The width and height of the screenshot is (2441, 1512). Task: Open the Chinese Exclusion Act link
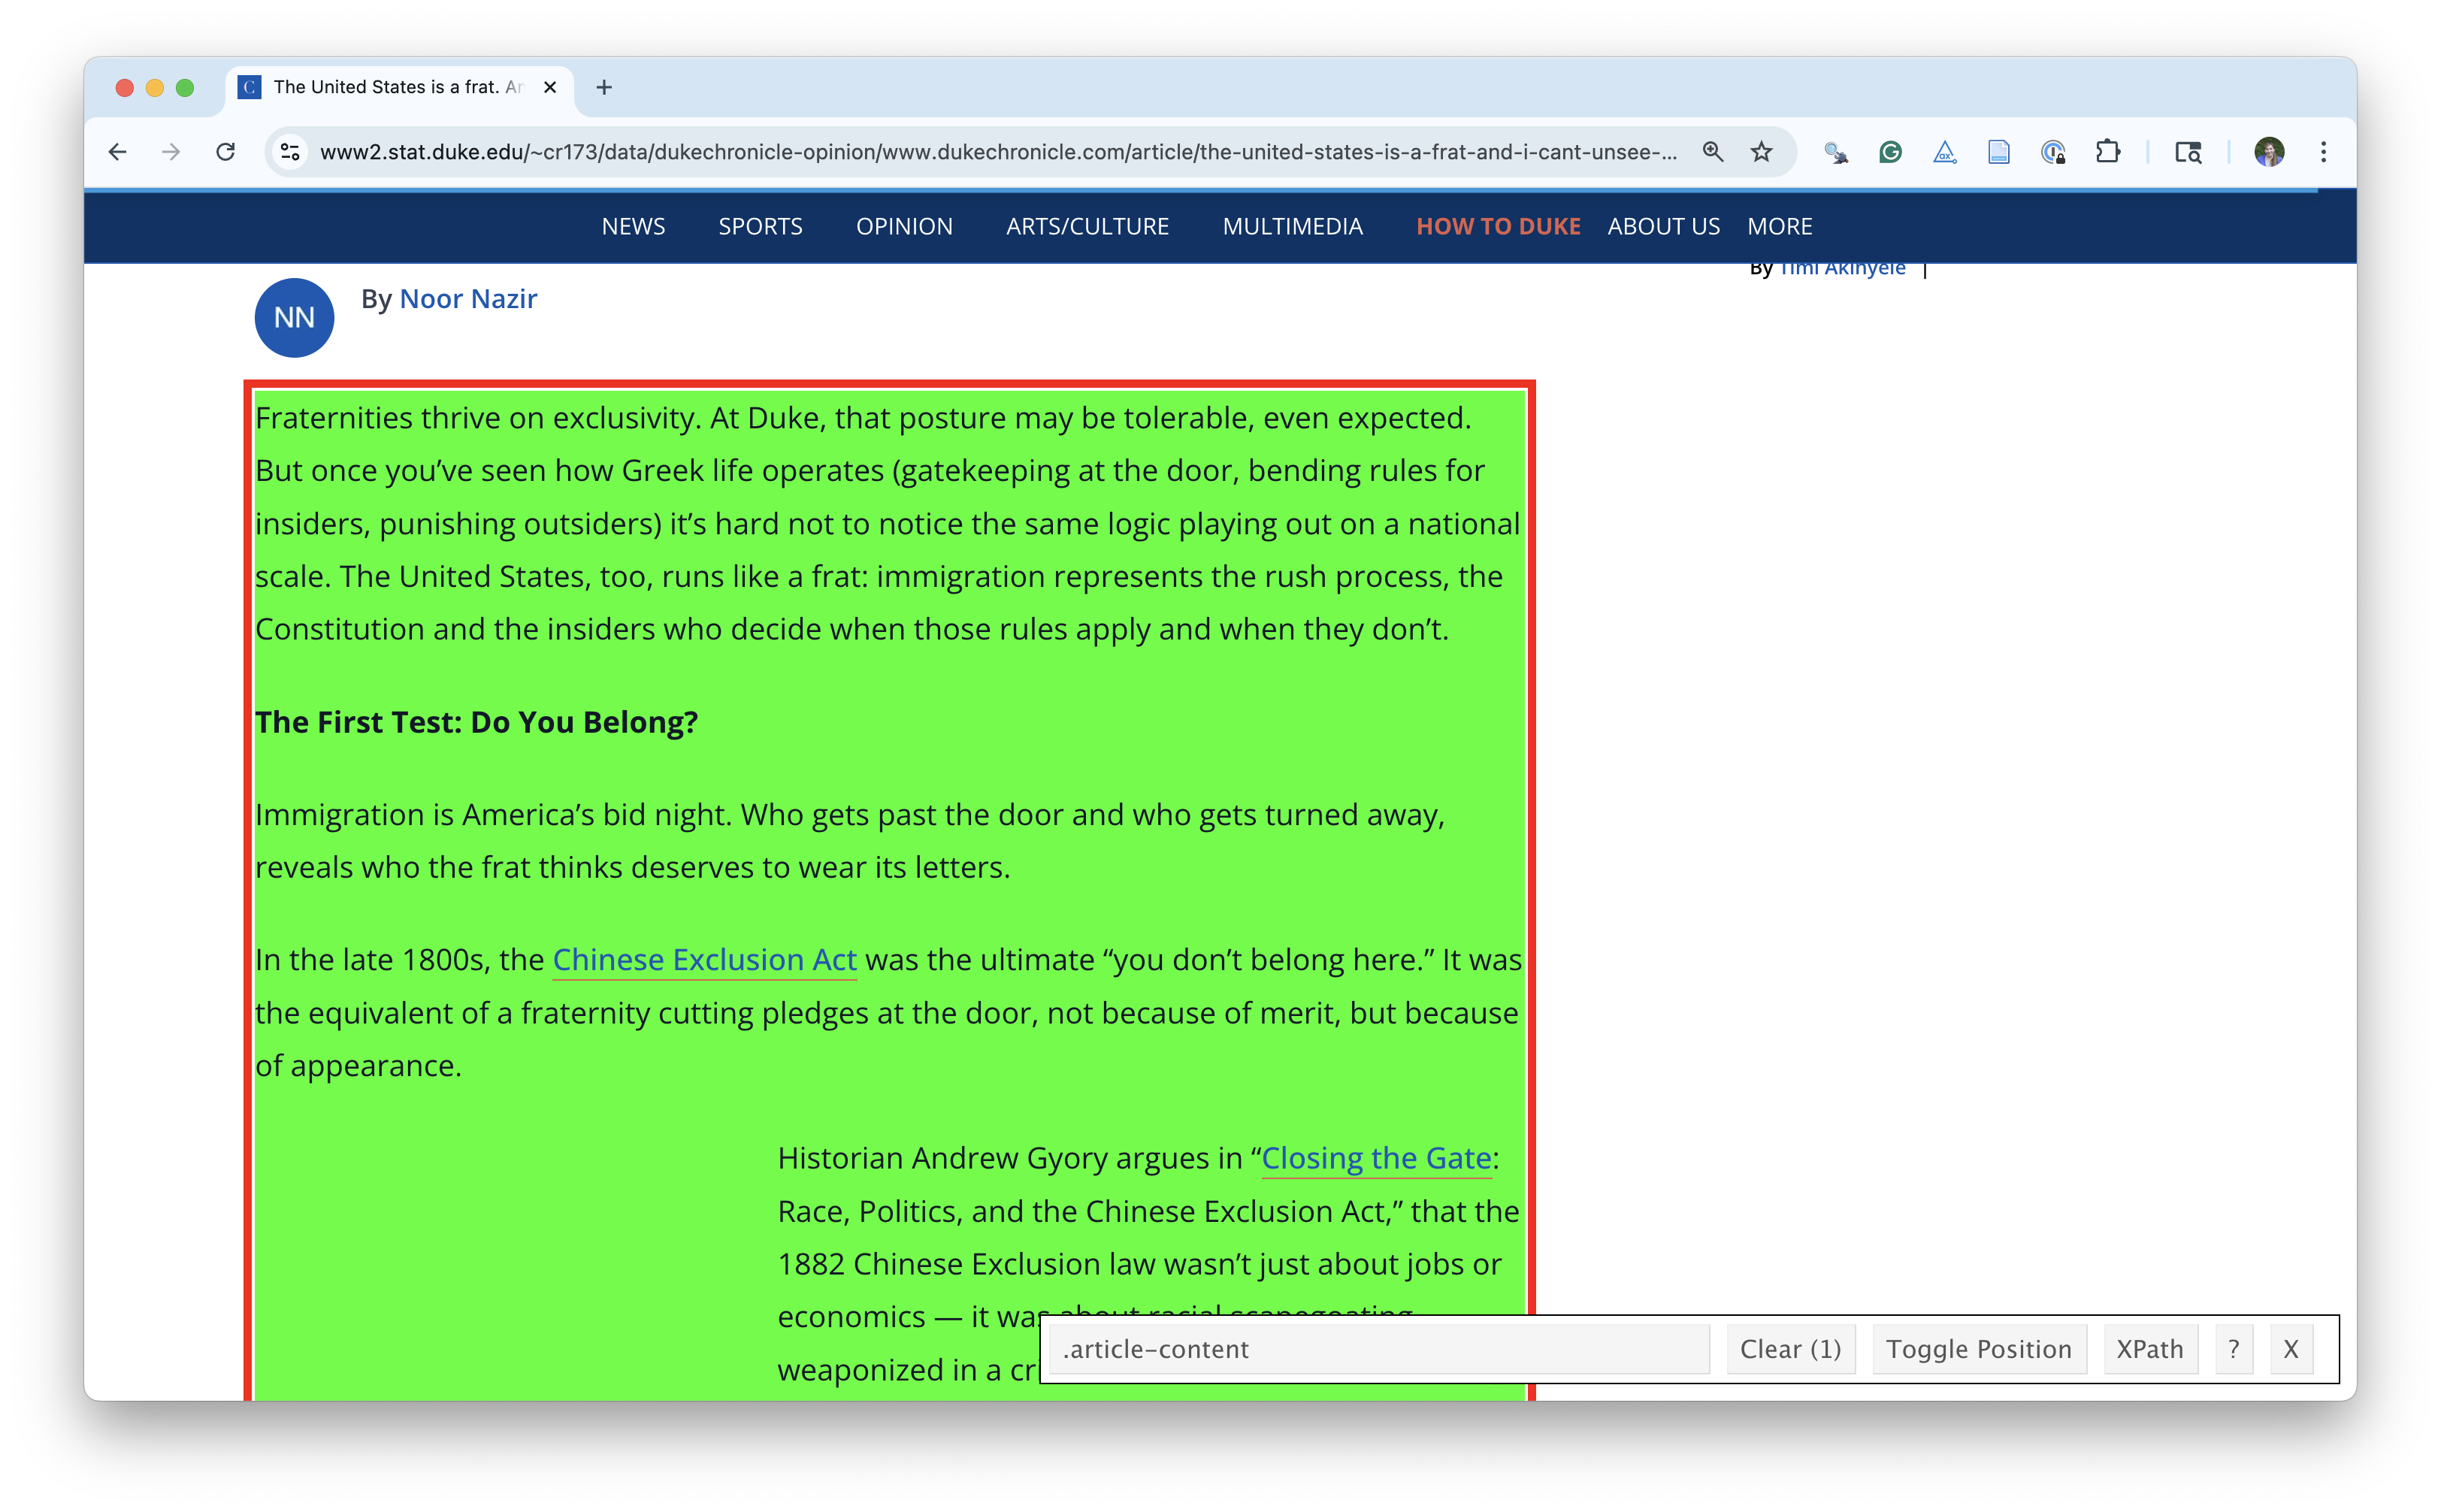(704, 960)
